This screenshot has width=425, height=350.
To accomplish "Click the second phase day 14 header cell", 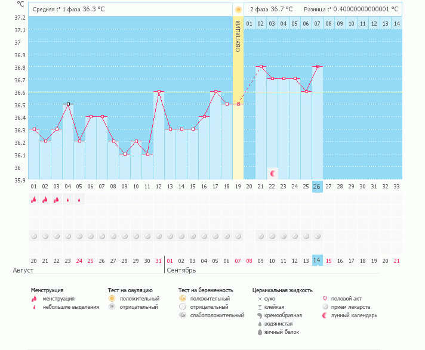I will pos(397,23).
